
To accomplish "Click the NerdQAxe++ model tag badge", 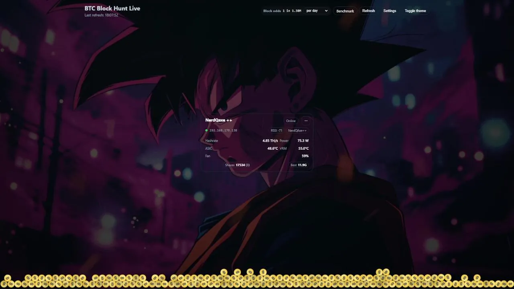I will coord(297,130).
